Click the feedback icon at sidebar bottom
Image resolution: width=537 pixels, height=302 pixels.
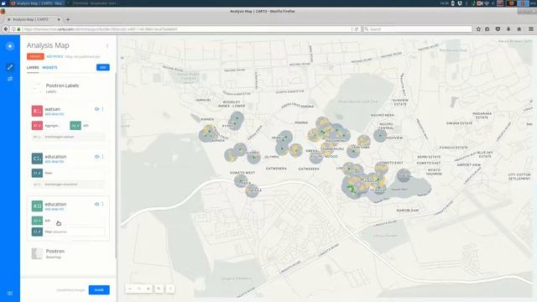pos(10,293)
